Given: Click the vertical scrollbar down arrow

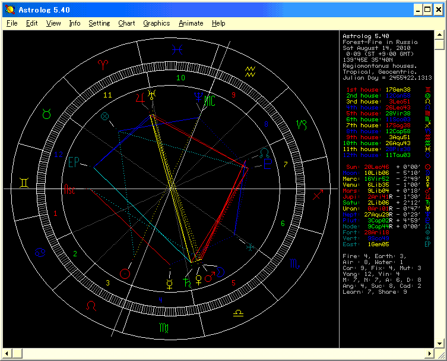Looking at the screenshot, I should click(x=439, y=343).
